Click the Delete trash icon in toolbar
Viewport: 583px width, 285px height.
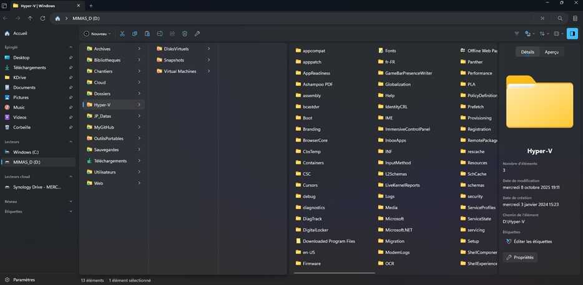(x=184, y=34)
